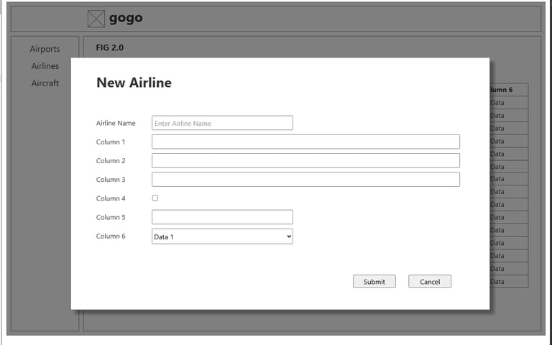Open the Column 6 Data 1 dropdown

click(x=222, y=236)
